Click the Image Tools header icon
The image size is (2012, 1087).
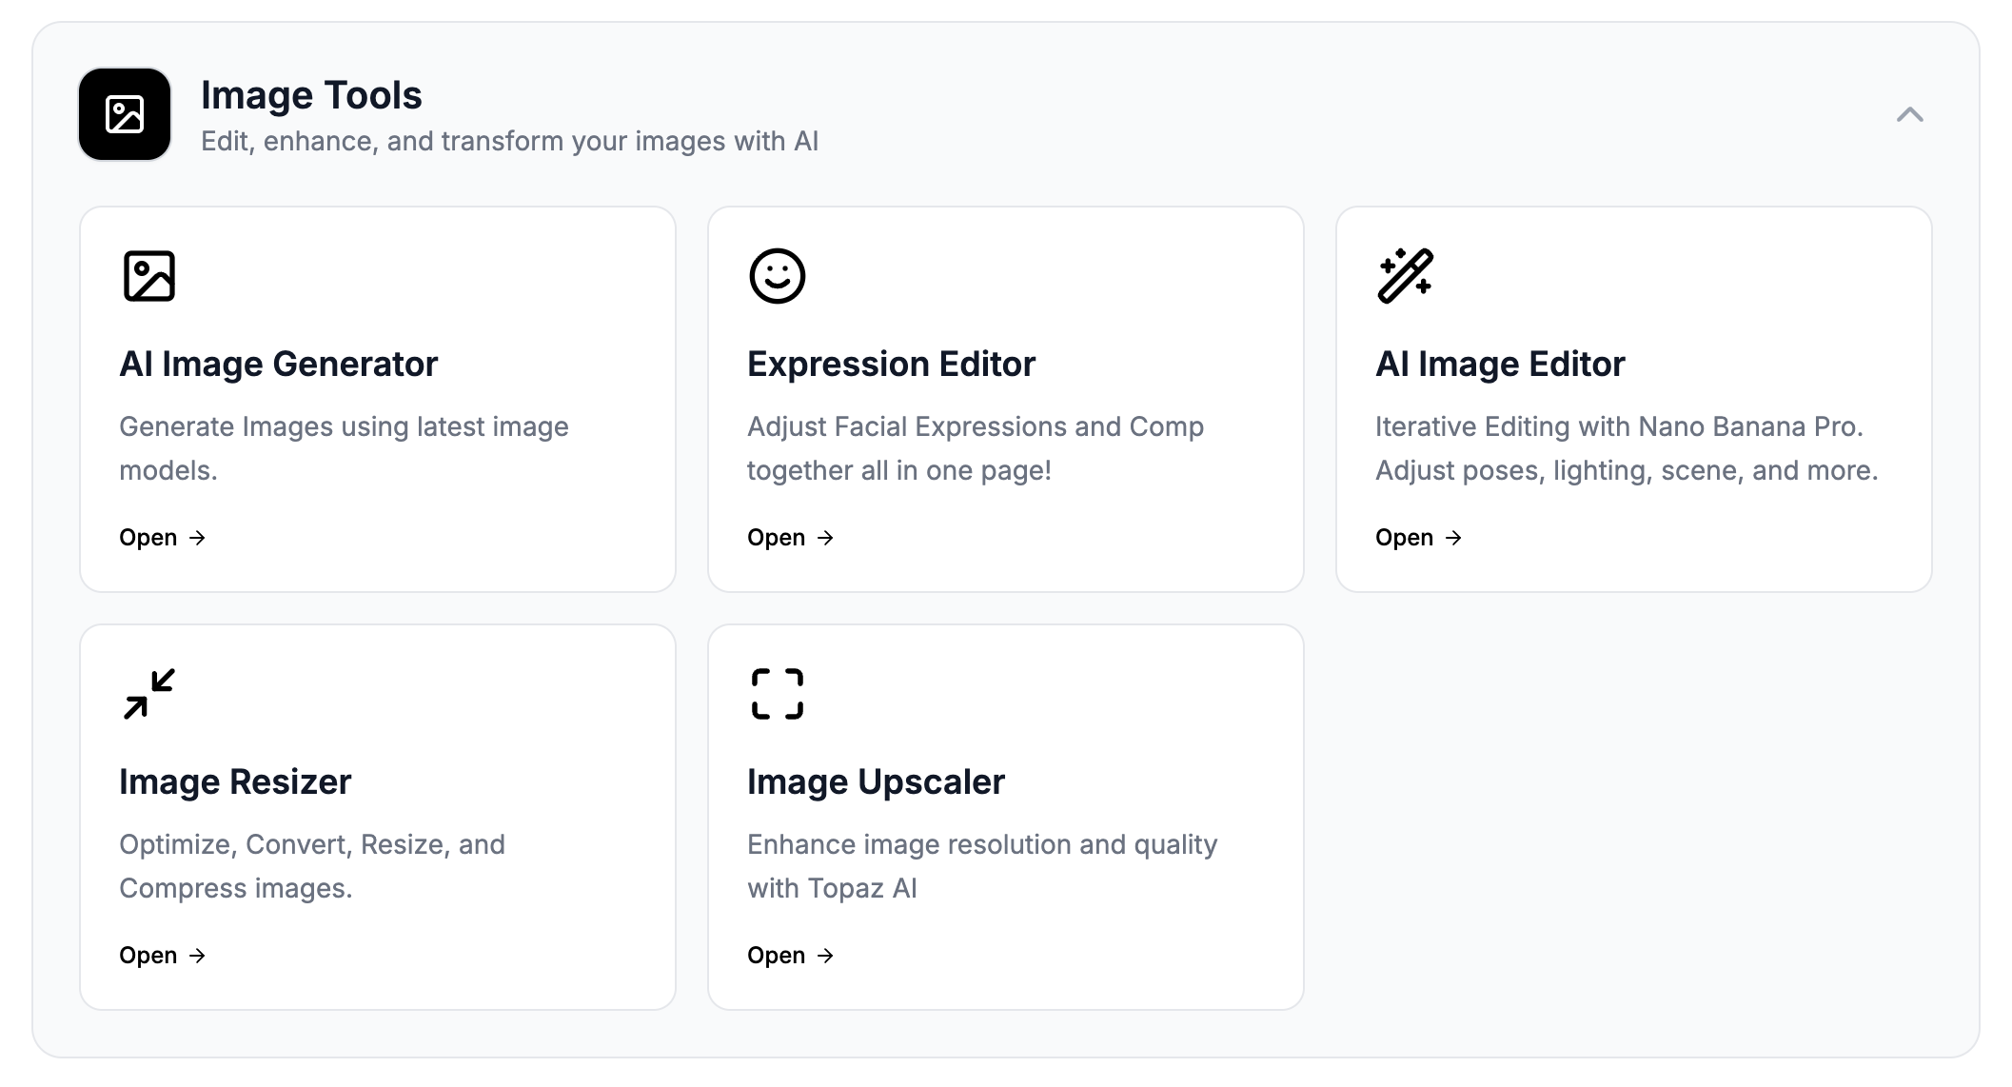124,114
